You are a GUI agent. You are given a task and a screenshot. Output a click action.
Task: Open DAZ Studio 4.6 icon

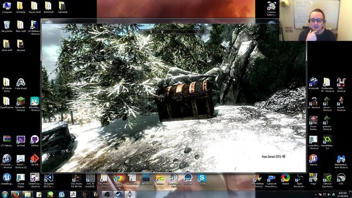pyautogui.click(x=76, y=180)
